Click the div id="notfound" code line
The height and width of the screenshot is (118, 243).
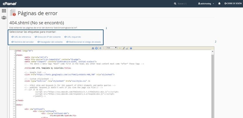(x=35, y=109)
